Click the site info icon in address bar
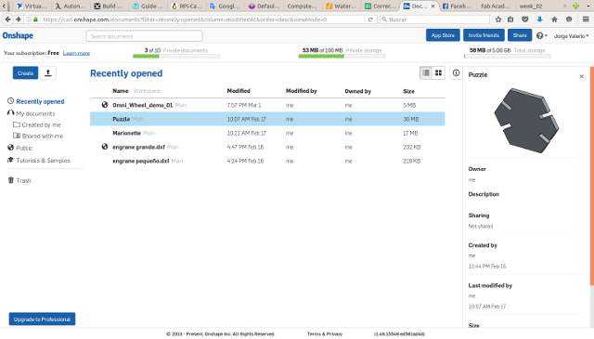594x339 pixels. coord(29,20)
